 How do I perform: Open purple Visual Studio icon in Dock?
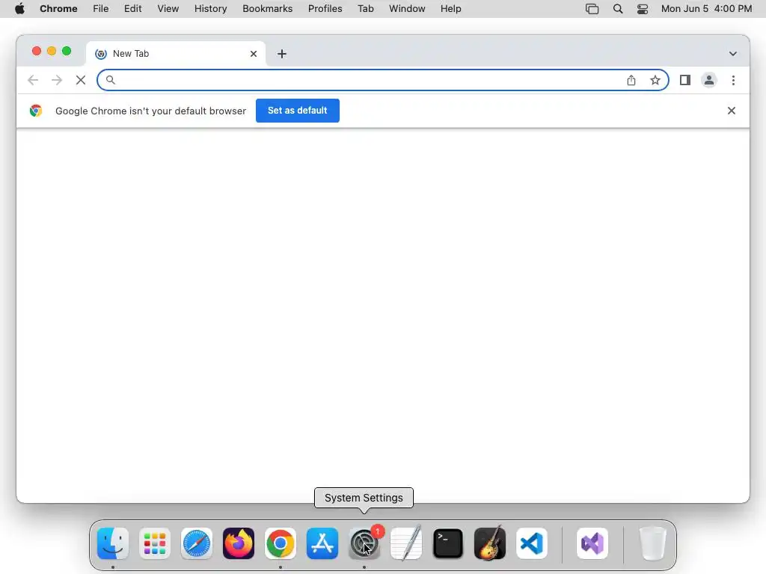coord(592,543)
